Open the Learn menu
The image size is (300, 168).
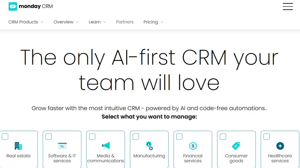[95, 22]
